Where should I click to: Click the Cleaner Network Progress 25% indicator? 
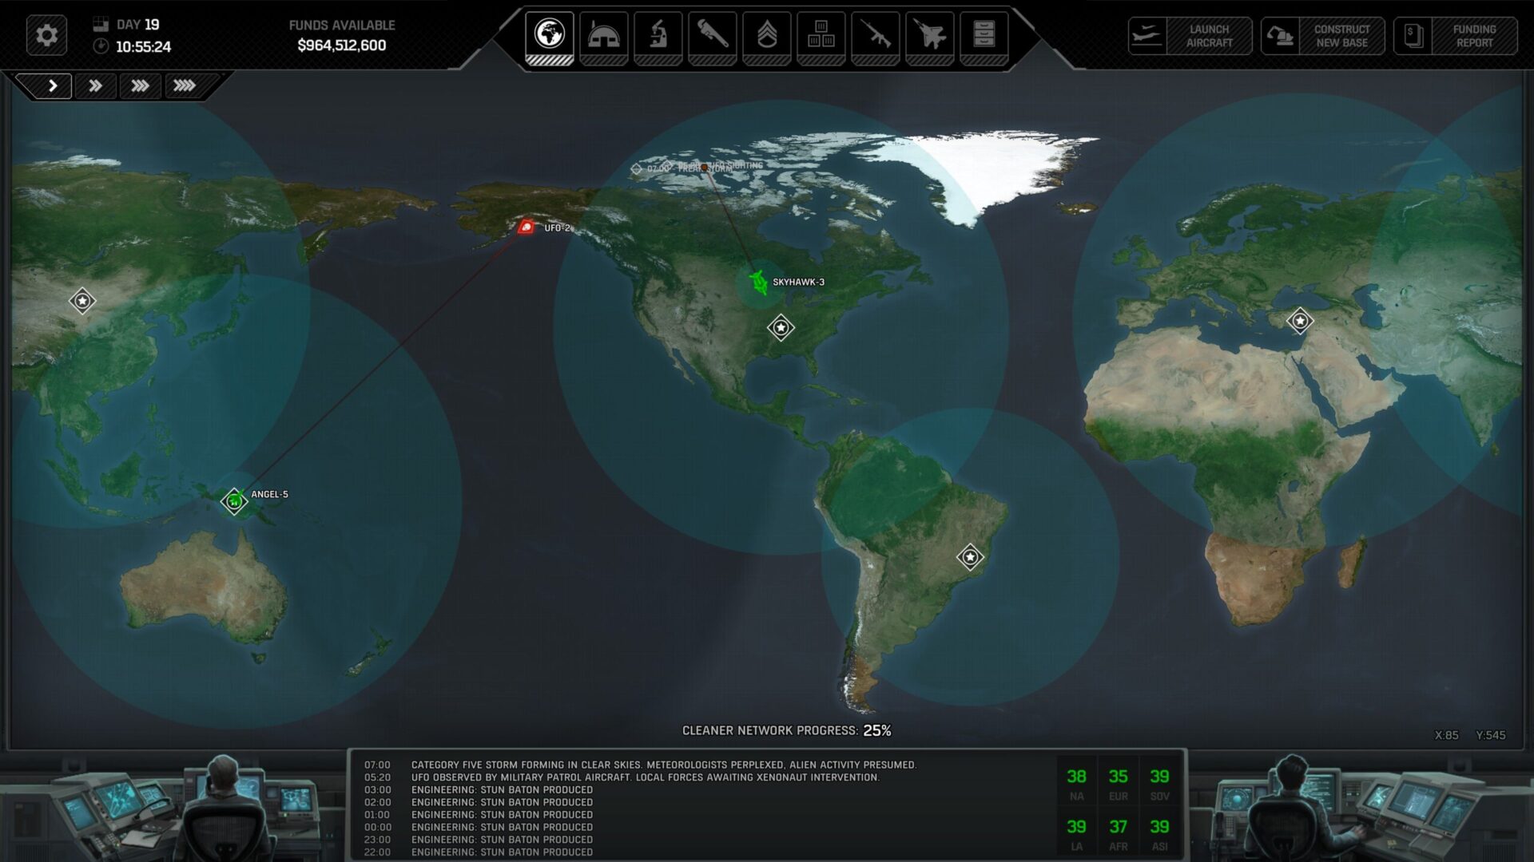click(x=786, y=730)
